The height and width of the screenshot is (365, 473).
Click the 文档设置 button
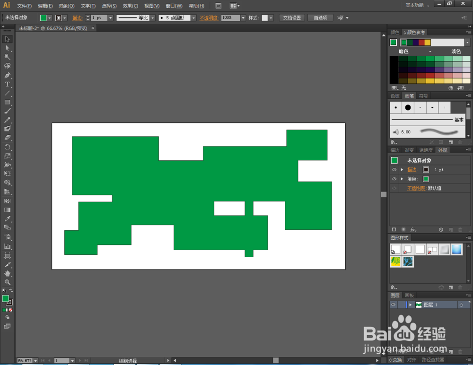point(292,18)
